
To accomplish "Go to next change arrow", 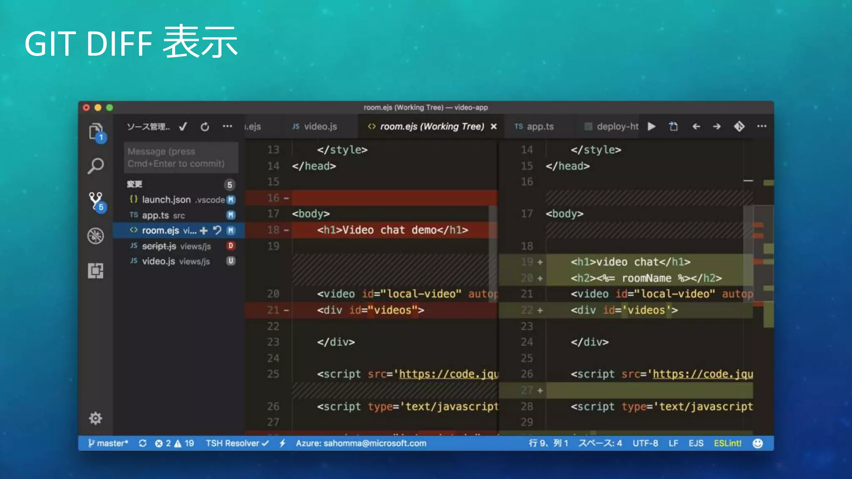I will tap(716, 126).
